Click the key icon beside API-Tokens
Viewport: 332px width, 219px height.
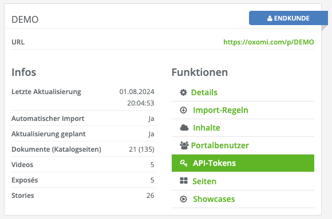(184, 163)
